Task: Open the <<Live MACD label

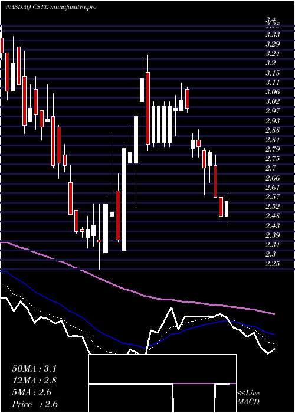Action: point(248,398)
